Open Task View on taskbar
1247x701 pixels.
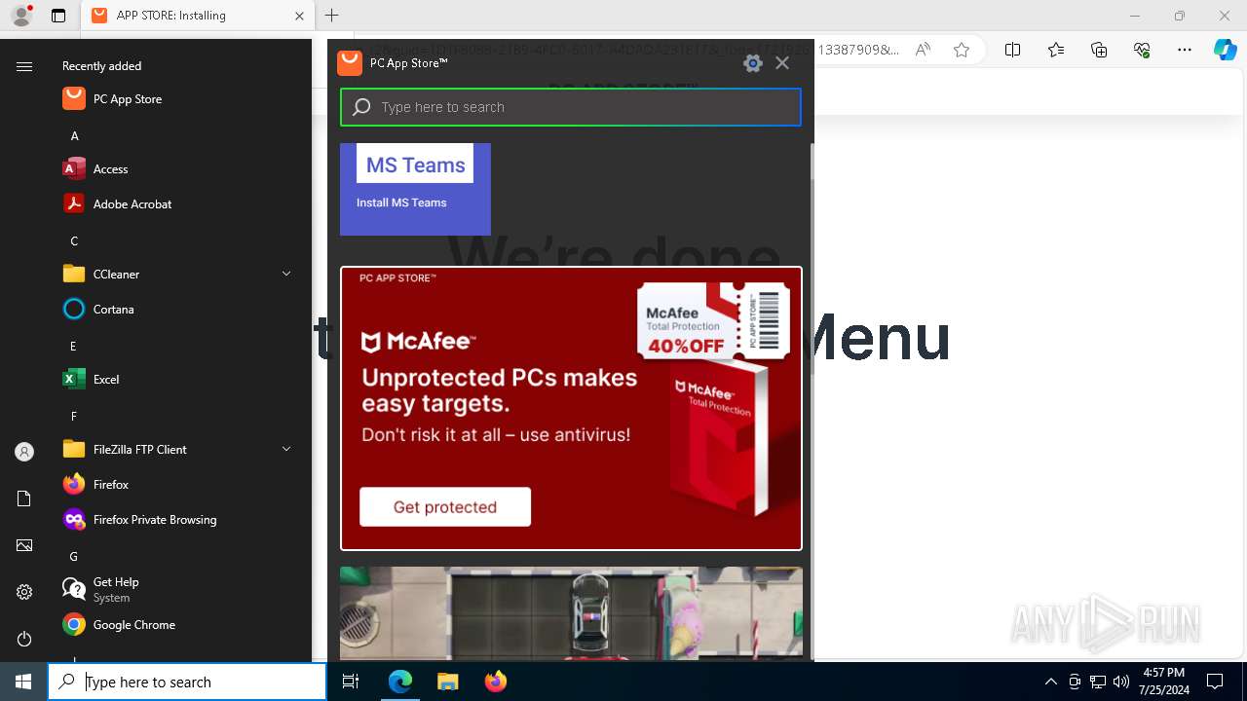351,682
